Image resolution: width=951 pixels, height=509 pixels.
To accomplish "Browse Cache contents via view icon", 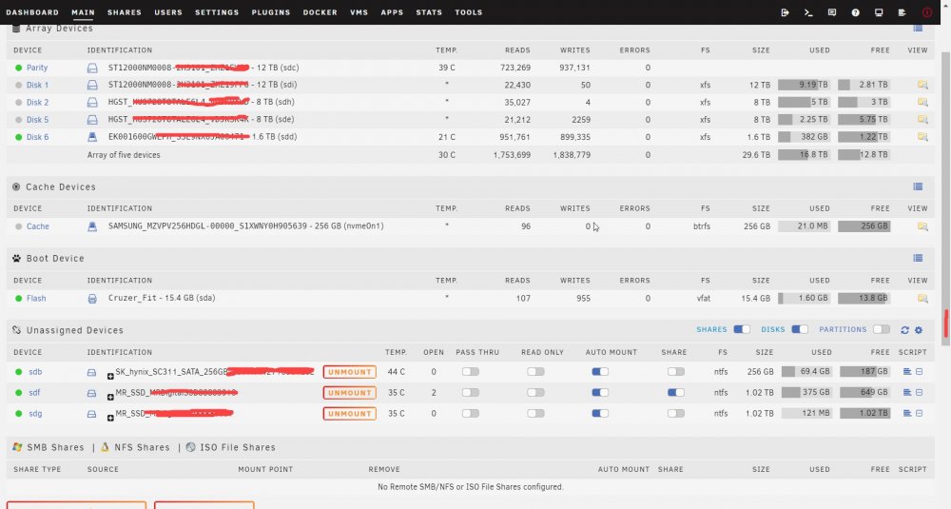I will (922, 226).
